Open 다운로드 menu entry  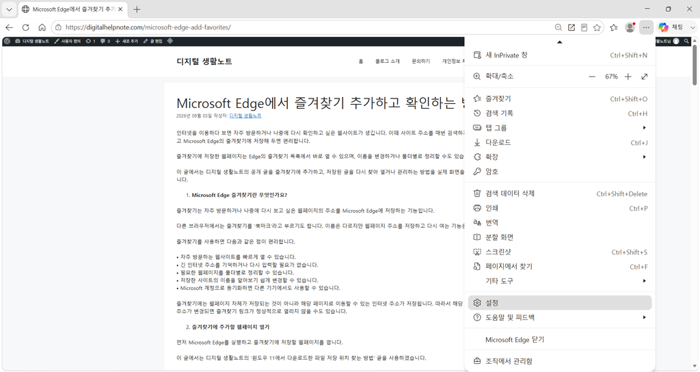pos(560,142)
